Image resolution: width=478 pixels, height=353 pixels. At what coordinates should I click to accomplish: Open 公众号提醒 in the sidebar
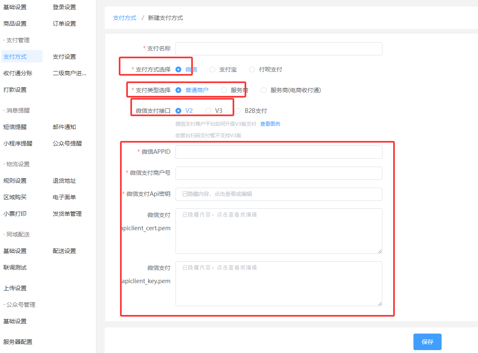67,143
